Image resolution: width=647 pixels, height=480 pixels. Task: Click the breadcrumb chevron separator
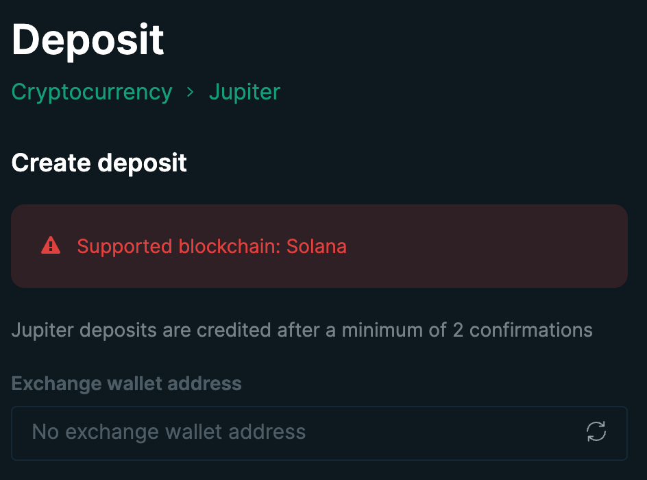click(x=190, y=92)
